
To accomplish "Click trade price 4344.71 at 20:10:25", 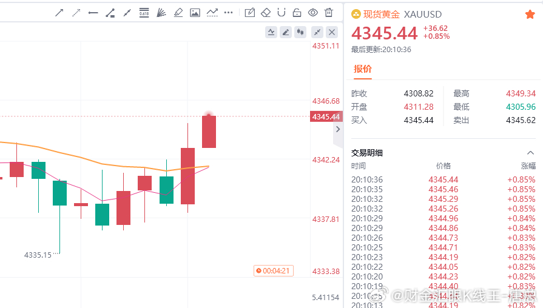I will pos(444,247).
